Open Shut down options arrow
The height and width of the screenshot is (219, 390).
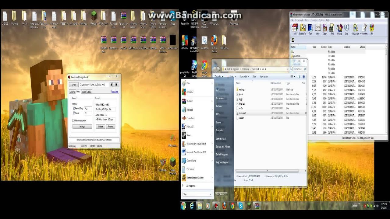point(227,194)
